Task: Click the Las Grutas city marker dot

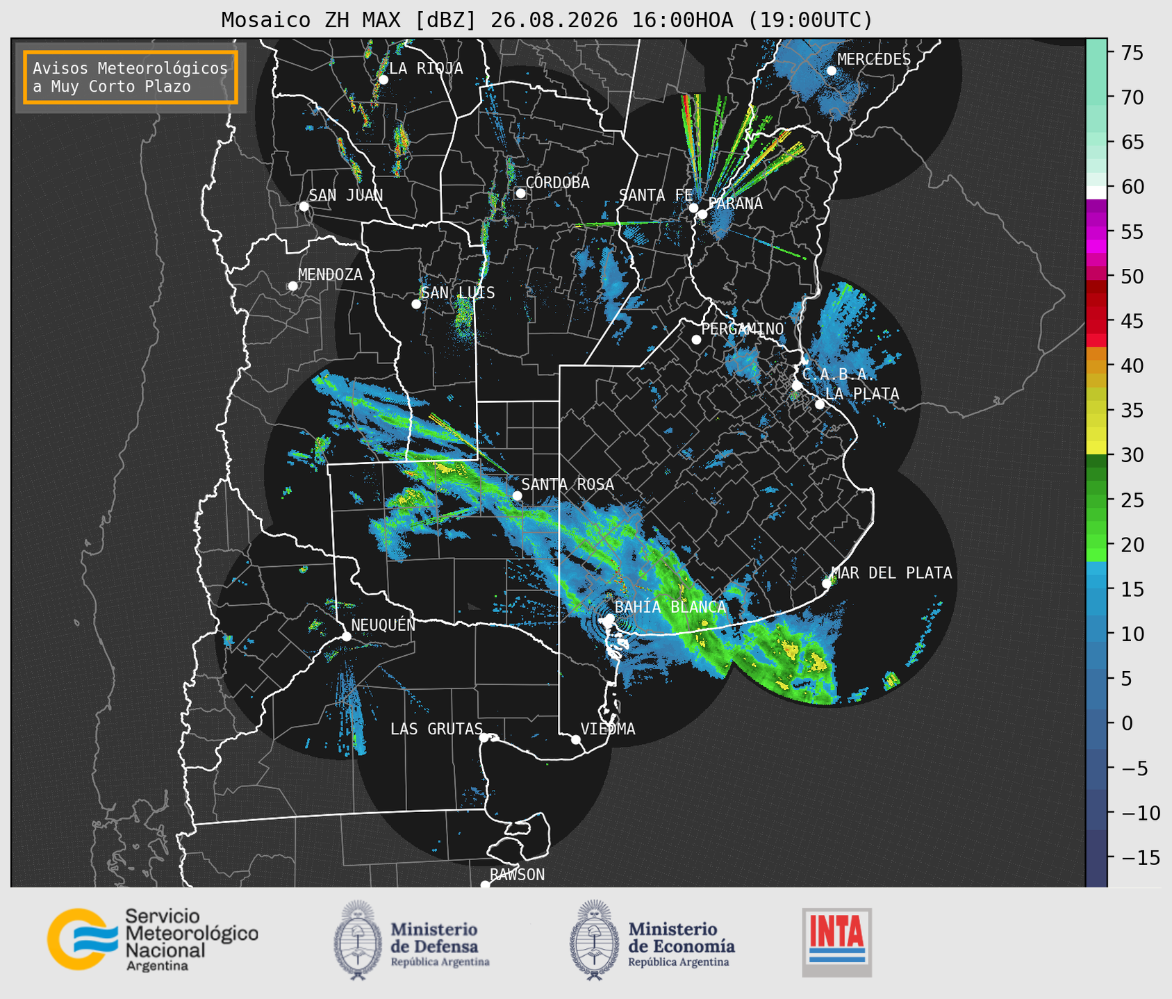Action: click(x=484, y=738)
